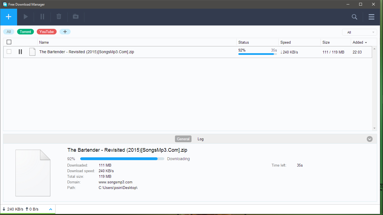Click the download list scrollbar up arrow

click(375, 49)
